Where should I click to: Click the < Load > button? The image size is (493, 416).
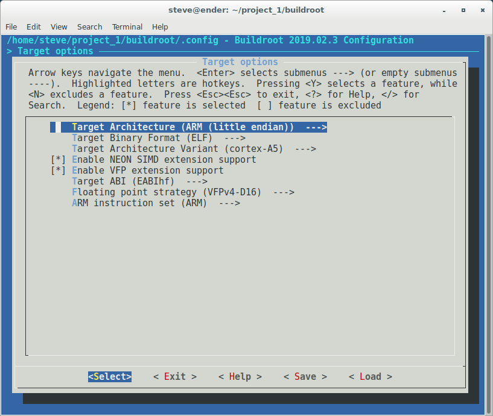click(370, 377)
